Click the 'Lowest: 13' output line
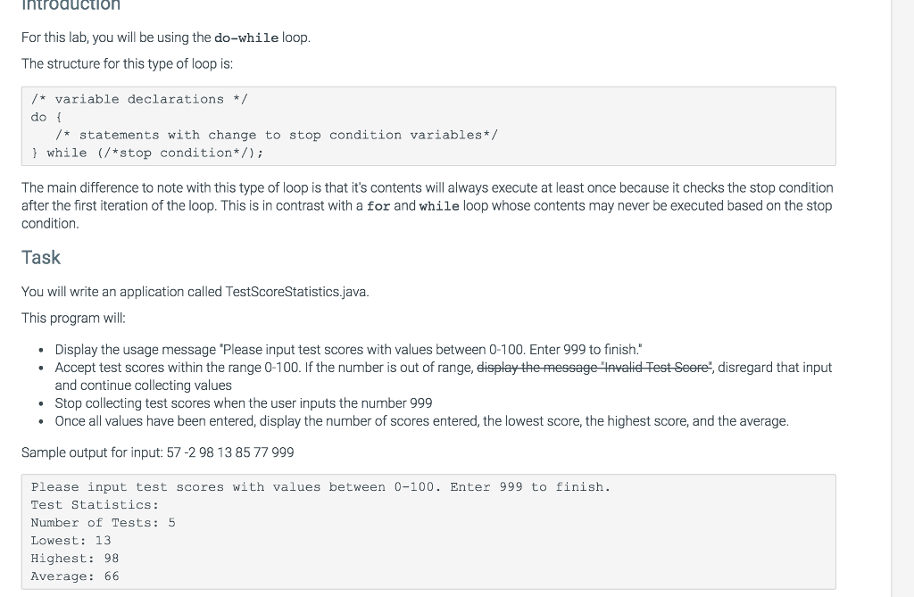The width and height of the screenshot is (914, 597). (71, 541)
